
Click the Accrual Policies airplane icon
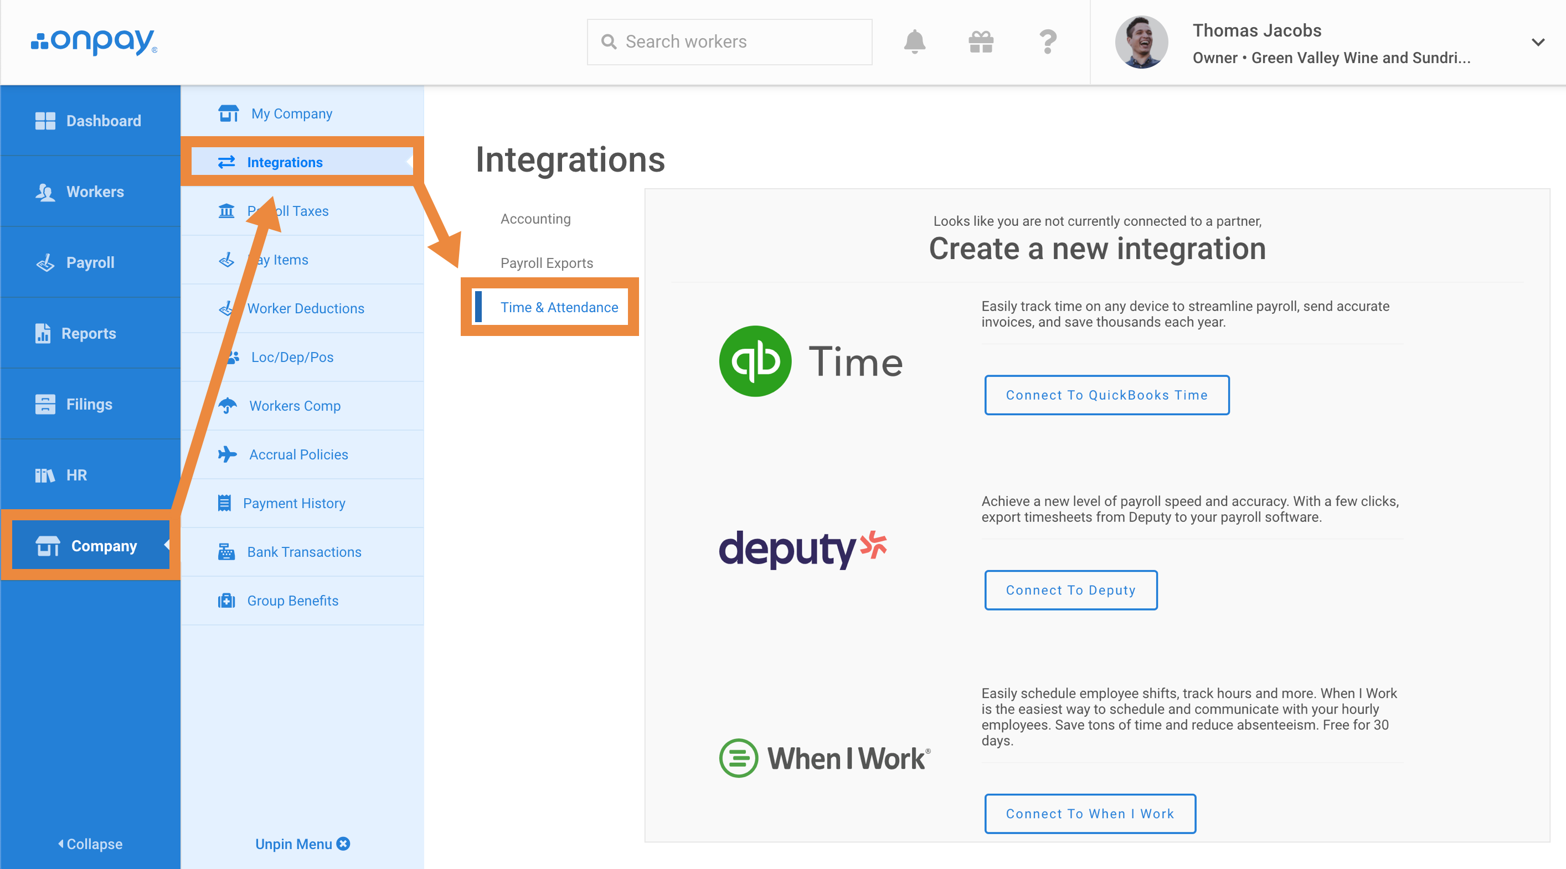[x=228, y=454]
